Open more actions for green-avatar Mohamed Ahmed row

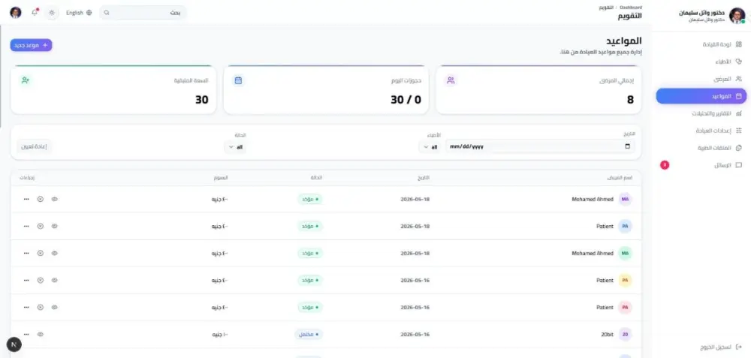click(x=26, y=253)
